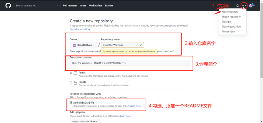Click the Repository name input field
The image size is (263, 123).
123,45
